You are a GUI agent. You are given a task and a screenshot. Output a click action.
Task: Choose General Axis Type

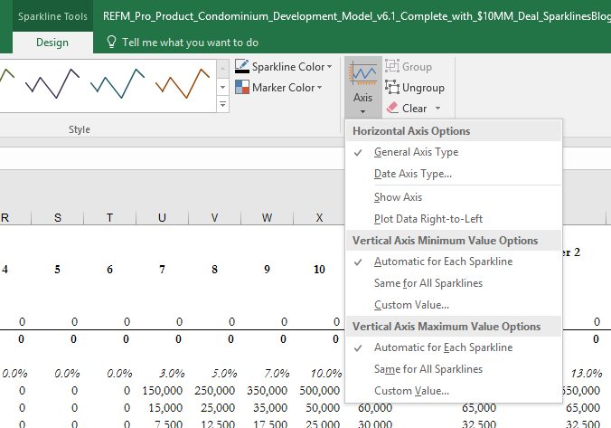pyautogui.click(x=454, y=152)
